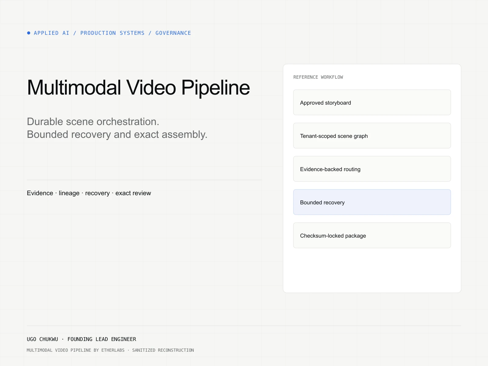Viewport: 488px width, 366px height.
Task: Click 'Ugo Chukwu · Founding Lead Engineer' footer
Action: click(81, 339)
